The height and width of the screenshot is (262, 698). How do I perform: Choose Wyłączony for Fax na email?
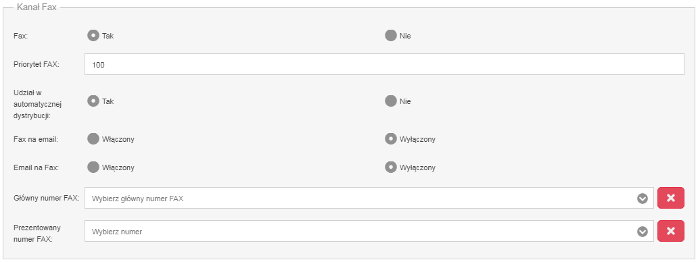click(x=390, y=139)
